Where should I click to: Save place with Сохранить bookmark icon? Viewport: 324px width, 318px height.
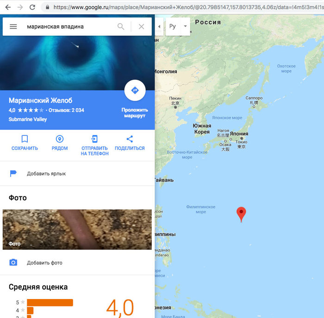pyautogui.click(x=25, y=142)
